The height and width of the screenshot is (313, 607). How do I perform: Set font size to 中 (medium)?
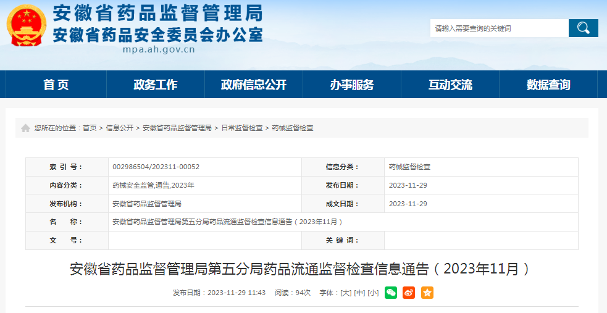pos(359,293)
